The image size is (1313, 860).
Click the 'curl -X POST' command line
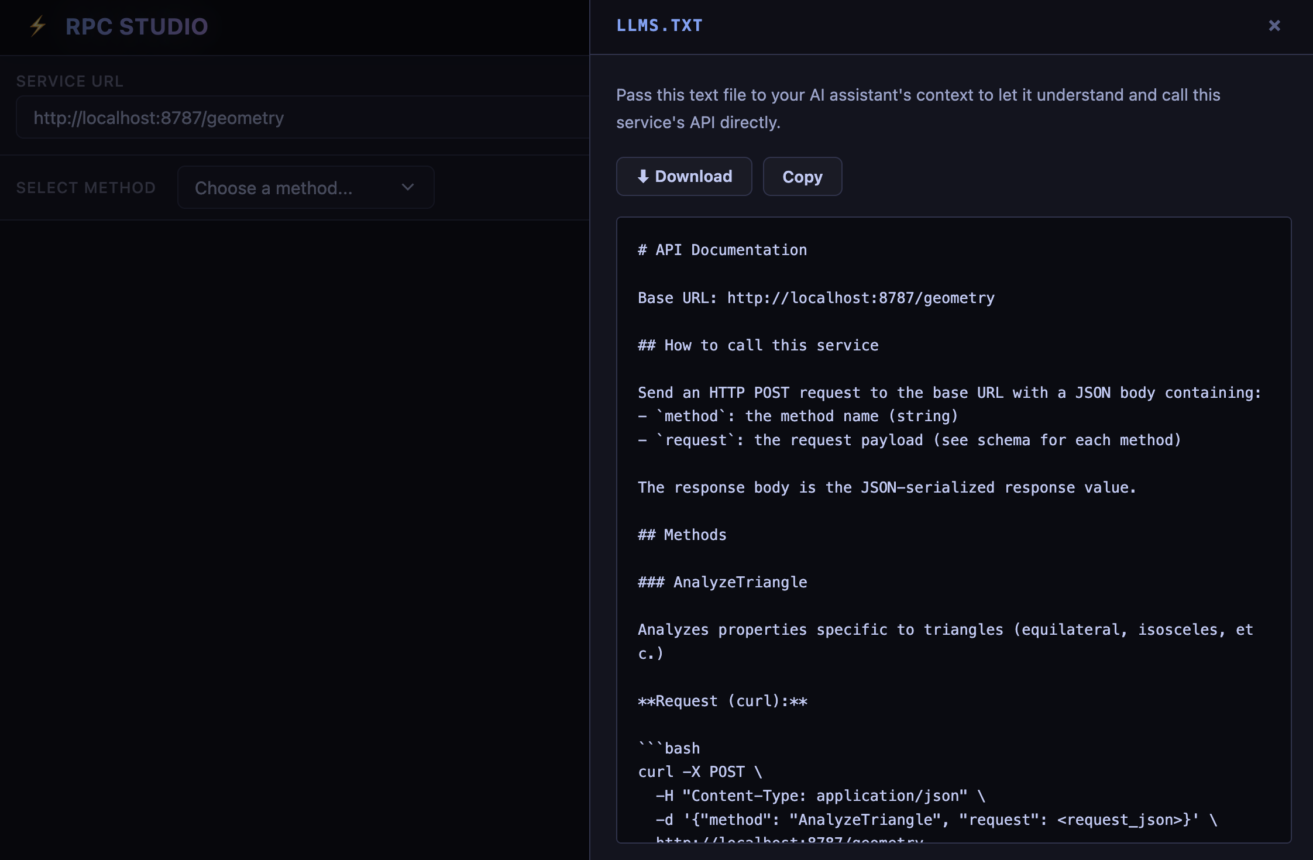click(700, 772)
